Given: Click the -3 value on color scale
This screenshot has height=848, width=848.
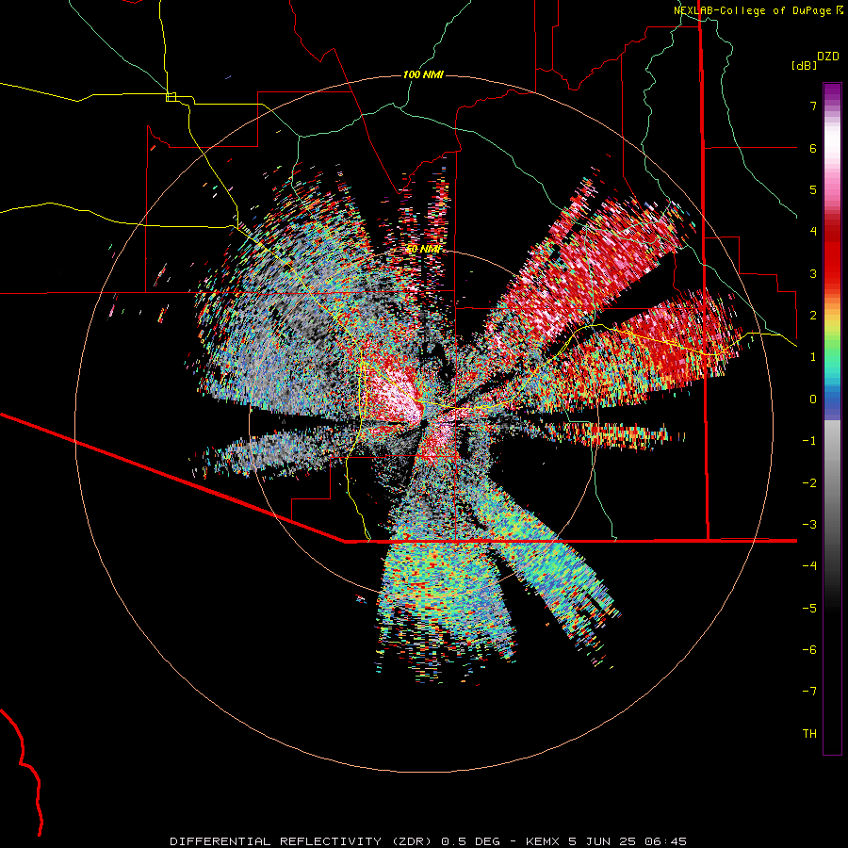Looking at the screenshot, I should coord(809,525).
